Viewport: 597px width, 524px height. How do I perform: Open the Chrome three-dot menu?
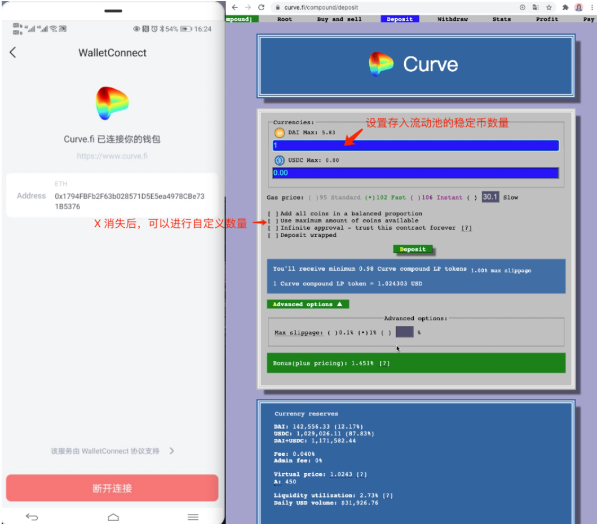591,7
